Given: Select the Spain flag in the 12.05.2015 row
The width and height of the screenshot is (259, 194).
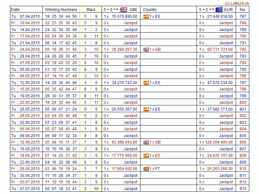Looking at the screenshot, I should (x=146, y=83).
